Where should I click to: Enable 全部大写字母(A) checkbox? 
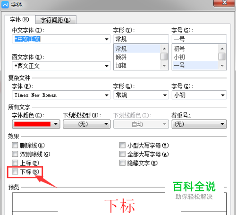coord(122,154)
